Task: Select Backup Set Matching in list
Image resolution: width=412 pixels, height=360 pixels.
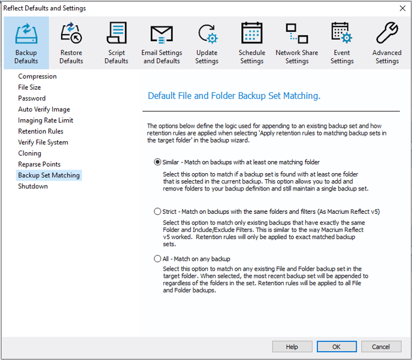Action: 49,176
